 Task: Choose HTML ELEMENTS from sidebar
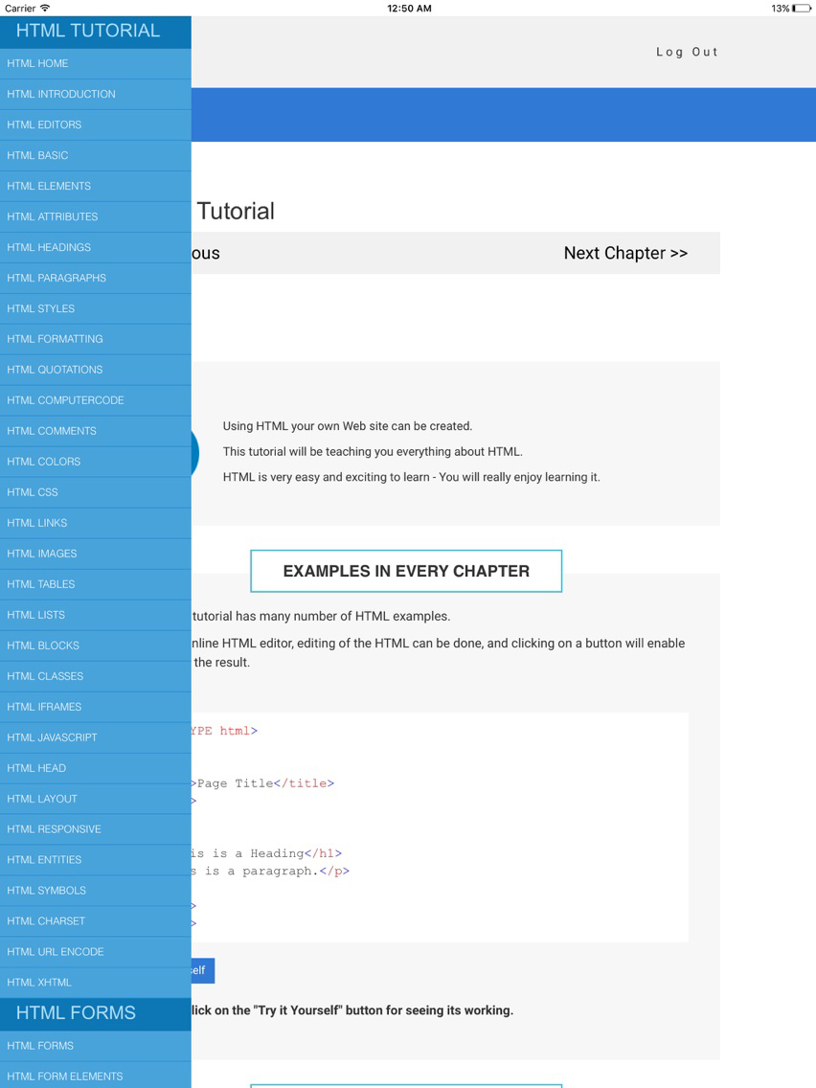coord(95,186)
